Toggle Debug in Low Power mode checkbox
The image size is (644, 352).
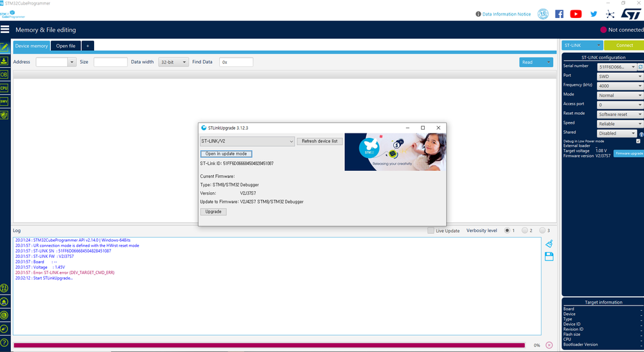[638, 141]
